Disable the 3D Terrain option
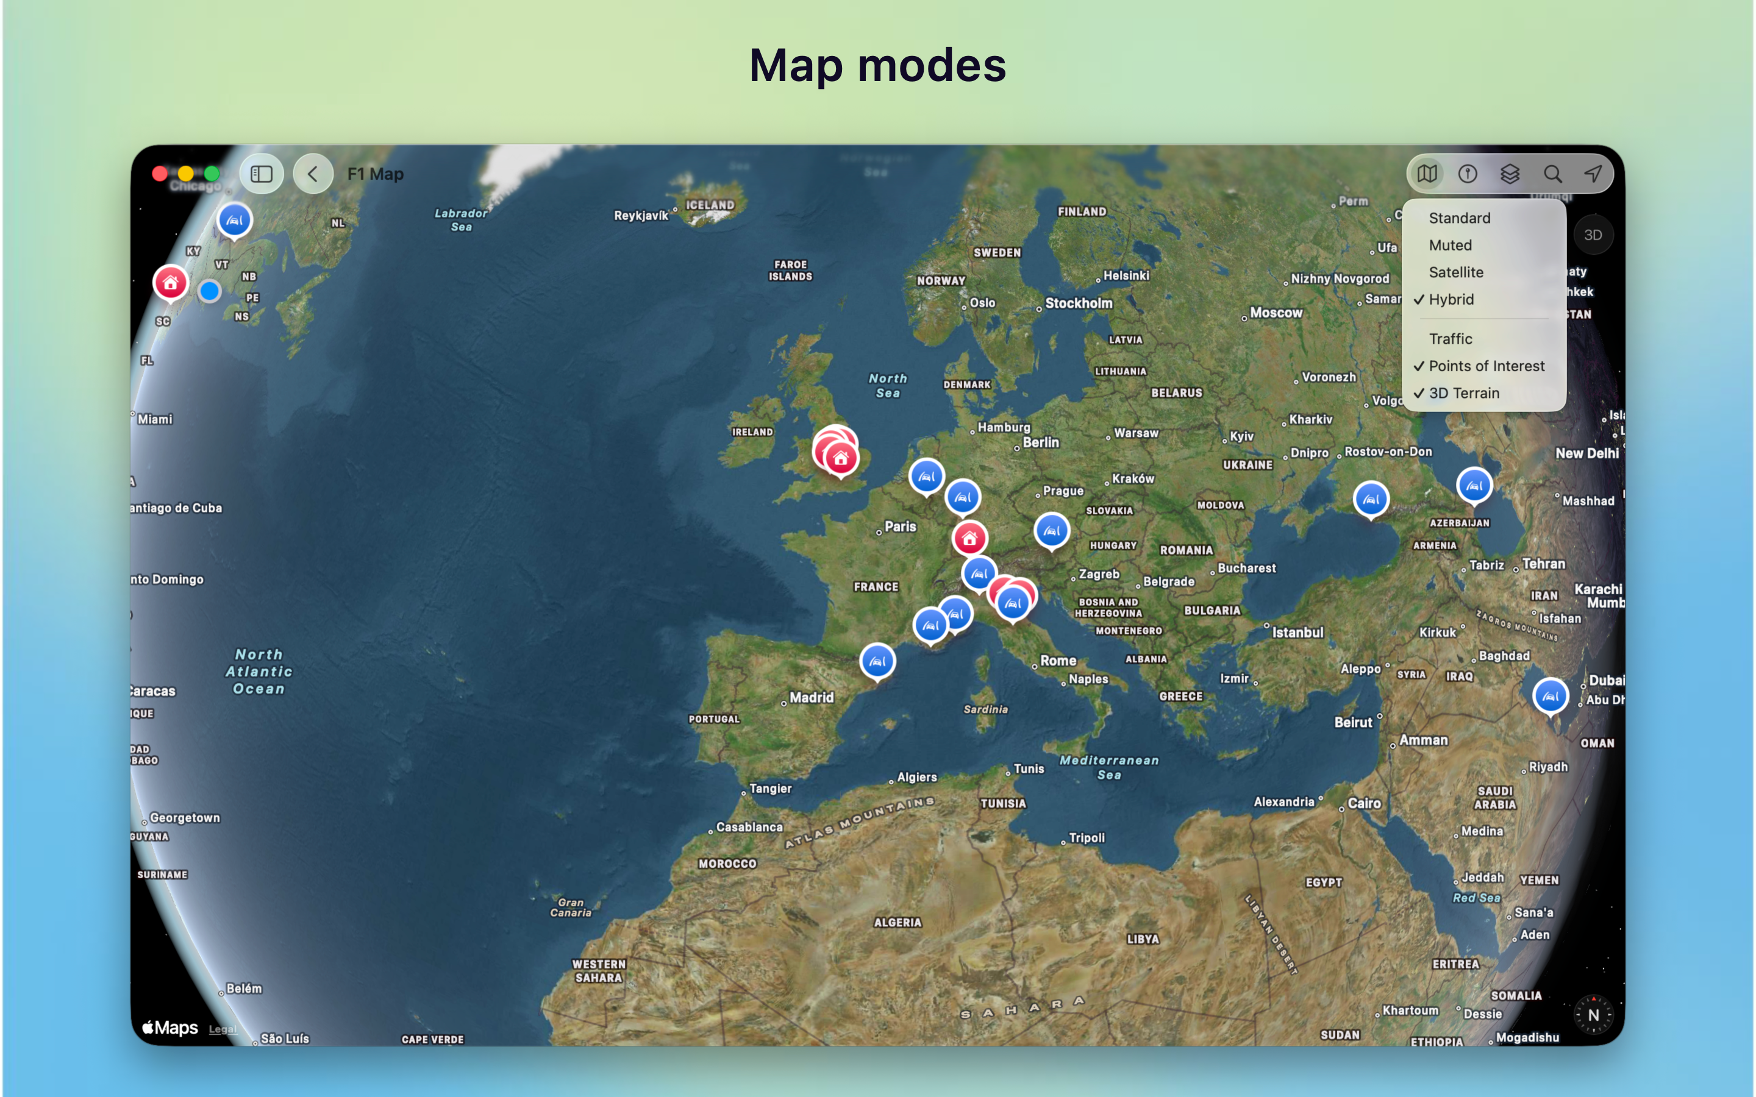 (1483, 393)
